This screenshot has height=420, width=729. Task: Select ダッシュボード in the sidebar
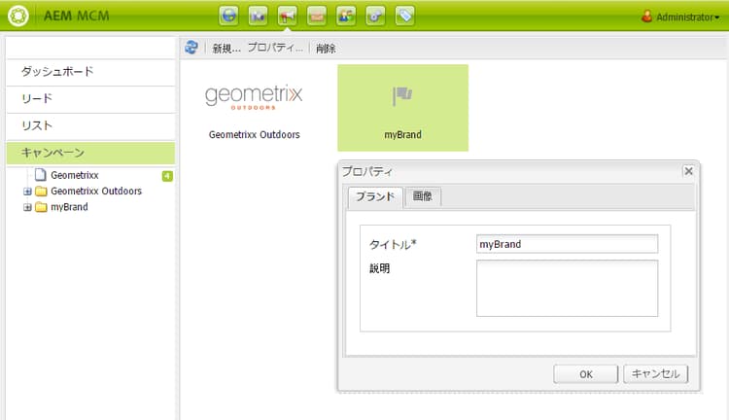click(x=91, y=72)
